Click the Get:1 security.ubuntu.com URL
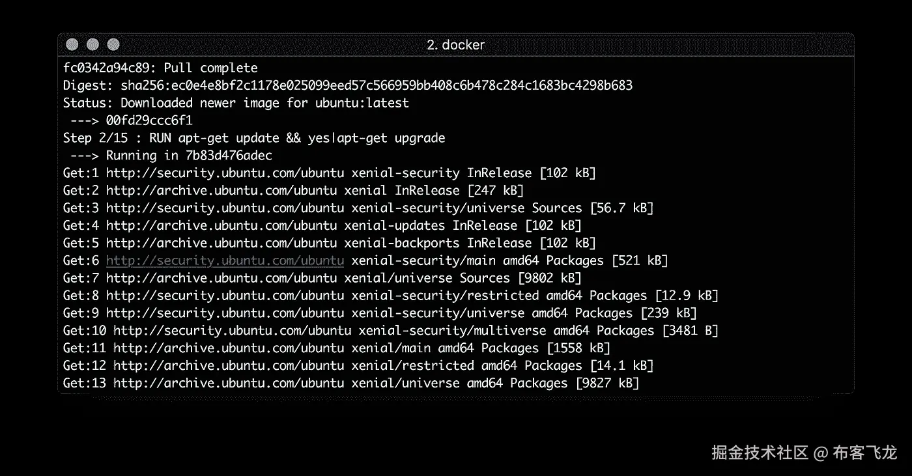Screen dimensions: 912x476 tap(225, 173)
